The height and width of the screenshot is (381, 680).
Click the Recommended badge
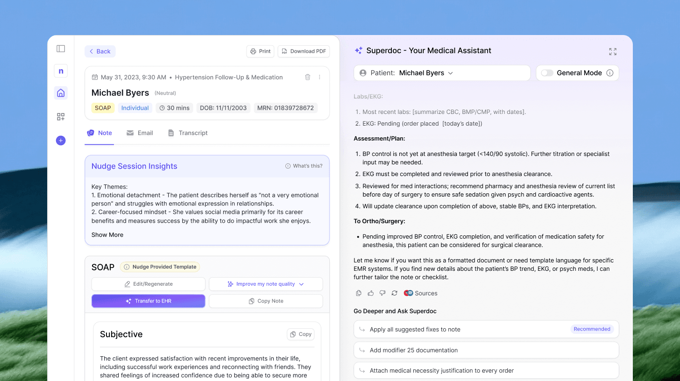click(x=592, y=329)
